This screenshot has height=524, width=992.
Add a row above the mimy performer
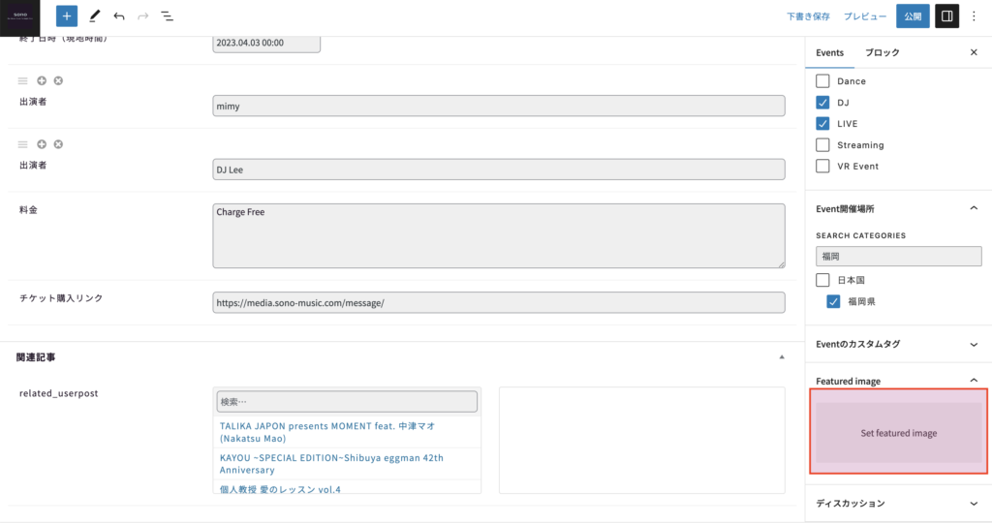[42, 80]
